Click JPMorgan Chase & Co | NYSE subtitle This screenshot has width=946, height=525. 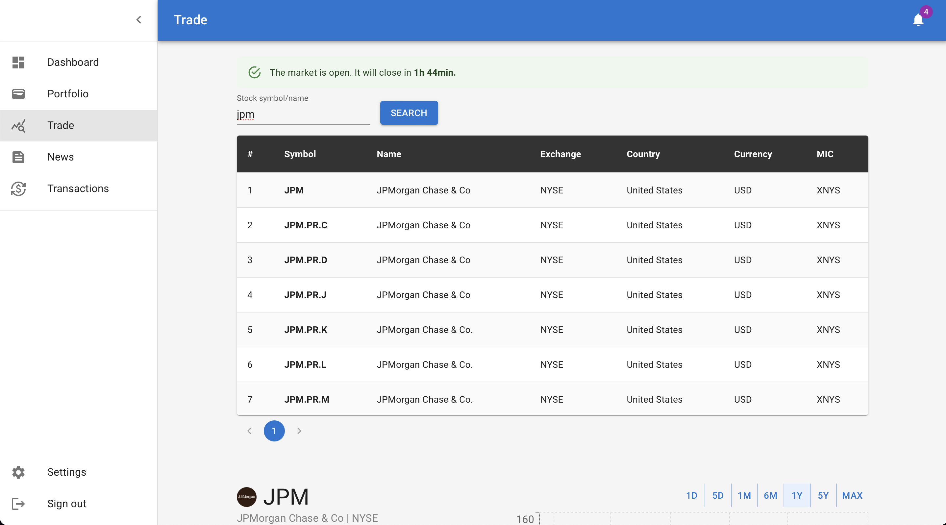[x=307, y=518]
